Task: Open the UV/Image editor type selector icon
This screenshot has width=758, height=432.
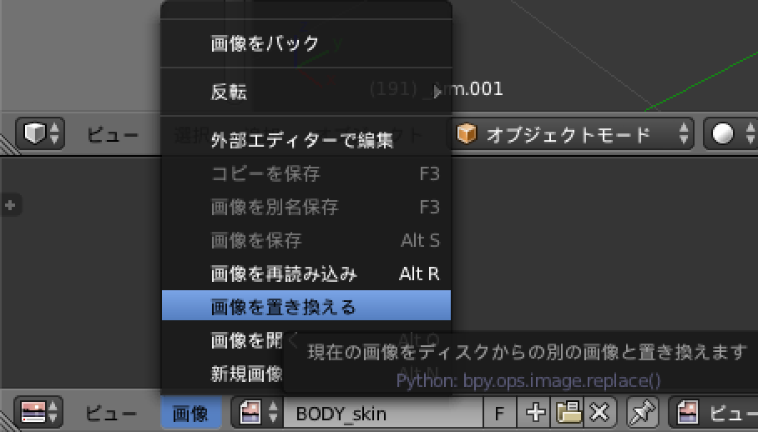Action: [40, 413]
